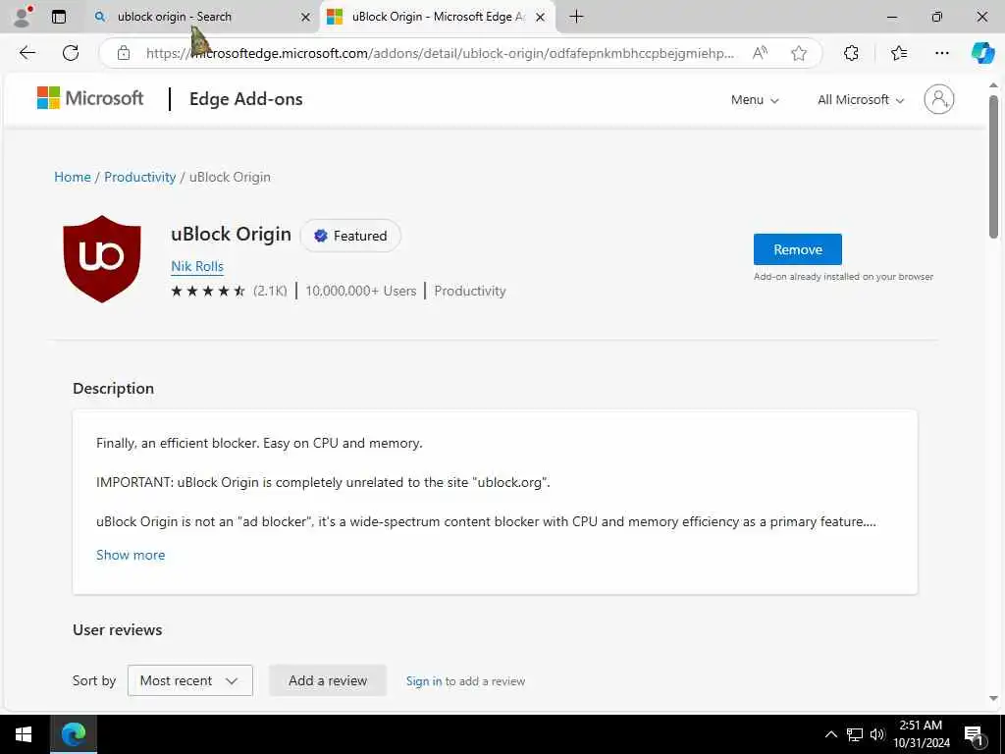Open Copilot sidebar icon
The height and width of the screenshot is (754, 1005).
tap(982, 53)
